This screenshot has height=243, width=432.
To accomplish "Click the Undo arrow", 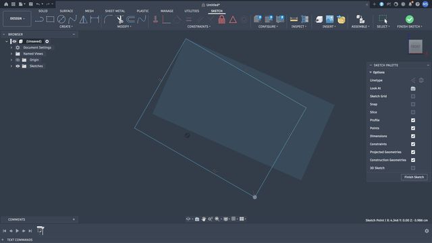I will coord(38,4).
